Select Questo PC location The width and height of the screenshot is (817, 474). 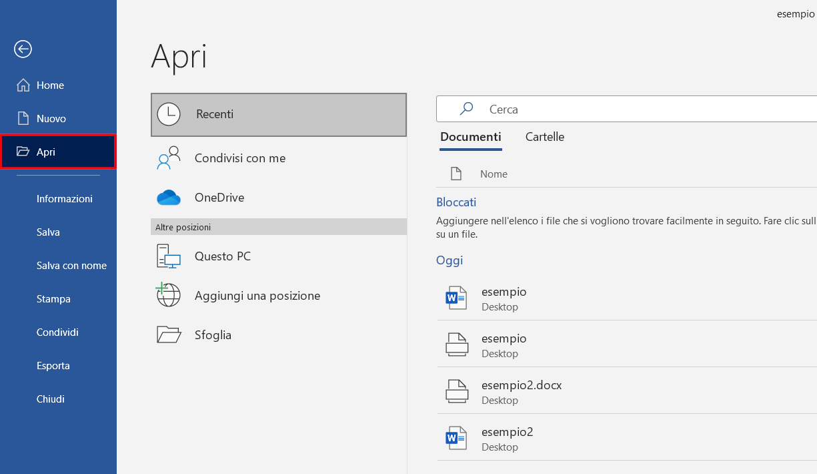[x=279, y=256]
